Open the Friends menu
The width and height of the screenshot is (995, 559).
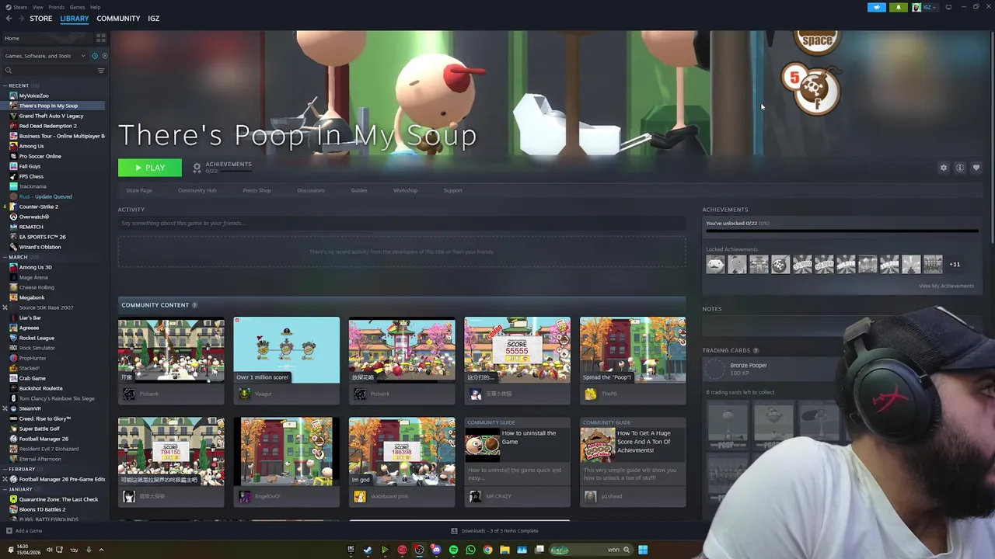[57, 7]
